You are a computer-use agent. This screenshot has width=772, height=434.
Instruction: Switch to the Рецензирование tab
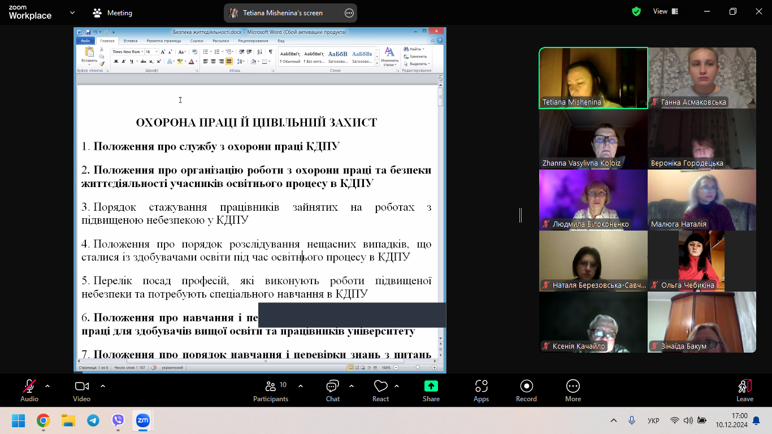pyautogui.click(x=253, y=41)
